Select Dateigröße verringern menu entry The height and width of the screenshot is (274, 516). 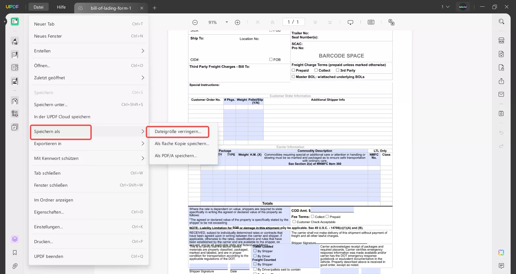[x=178, y=132]
